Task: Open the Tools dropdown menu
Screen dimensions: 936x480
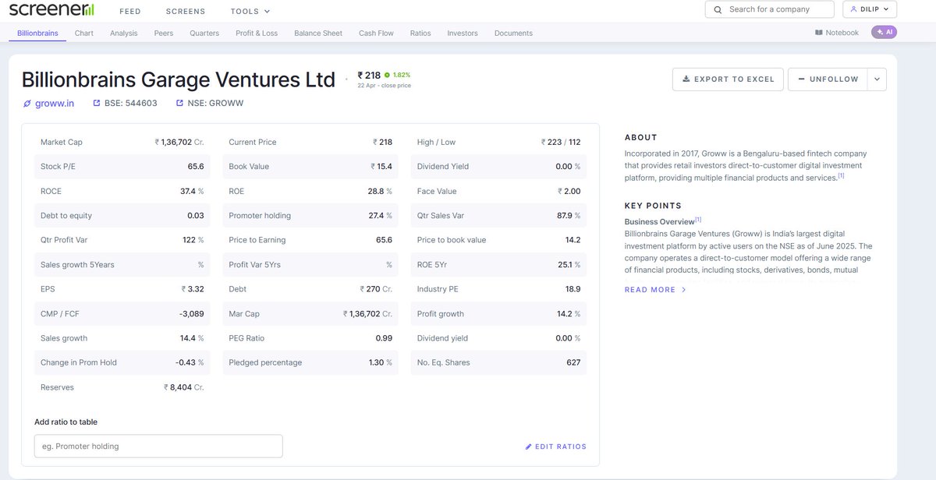Action: [250, 12]
